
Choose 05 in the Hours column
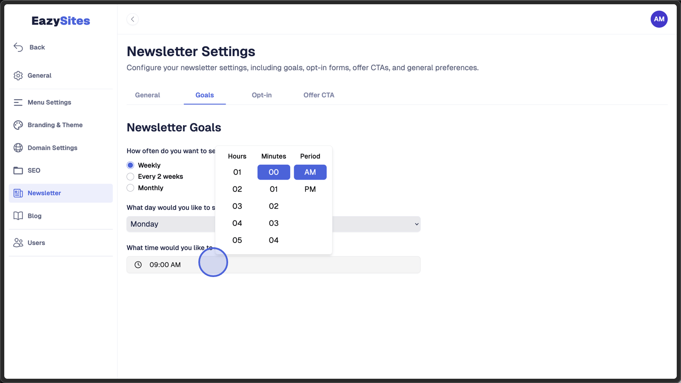click(x=237, y=240)
